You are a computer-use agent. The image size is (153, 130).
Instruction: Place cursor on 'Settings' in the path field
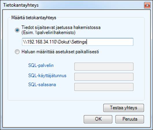click(x=79, y=42)
